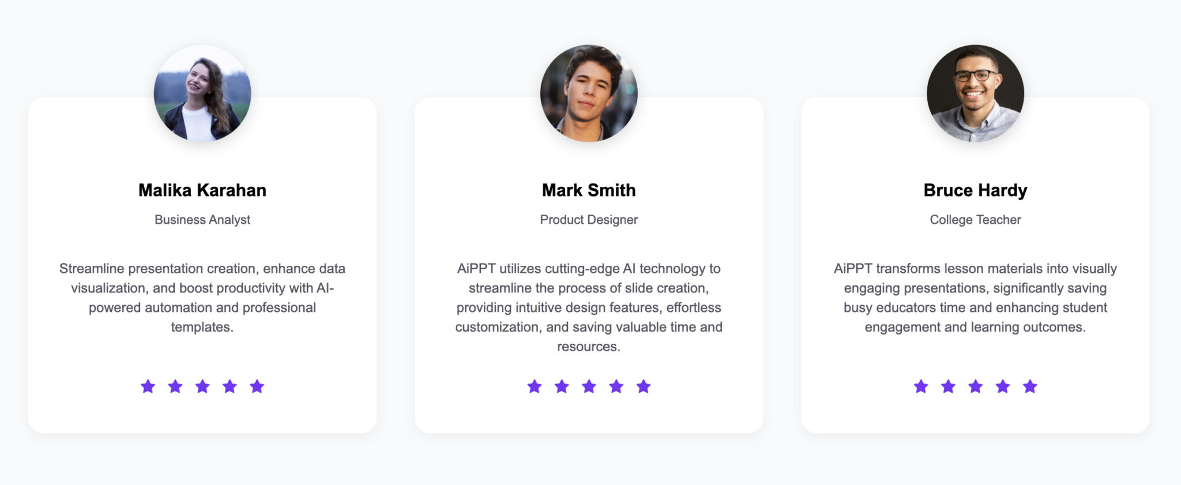
Task: Click the Business Analyst job title
Action: click(202, 220)
